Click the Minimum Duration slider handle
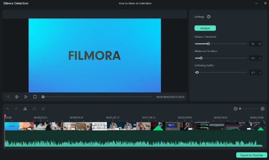Viewport: 269px width, 160px height. click(201, 58)
